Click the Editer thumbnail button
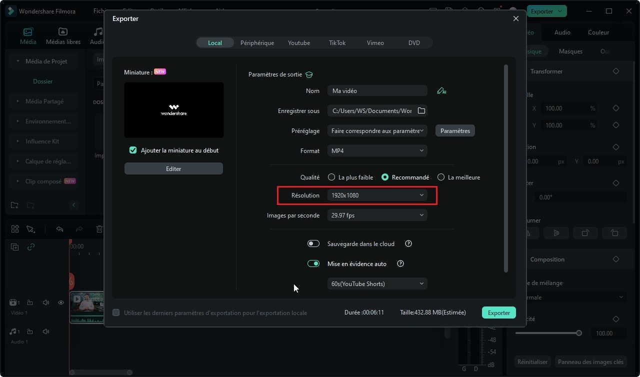Screen dimensions: 640x377 (x=173, y=169)
